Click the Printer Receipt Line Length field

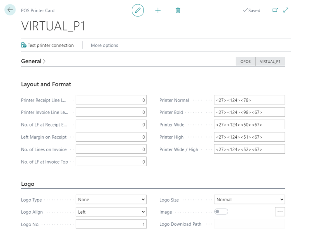(111, 100)
